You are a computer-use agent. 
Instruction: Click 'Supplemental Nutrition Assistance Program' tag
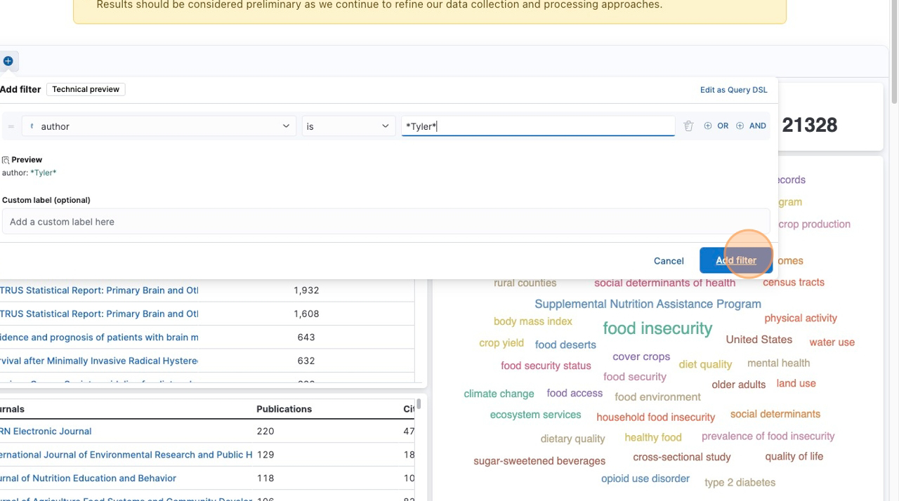[648, 304]
